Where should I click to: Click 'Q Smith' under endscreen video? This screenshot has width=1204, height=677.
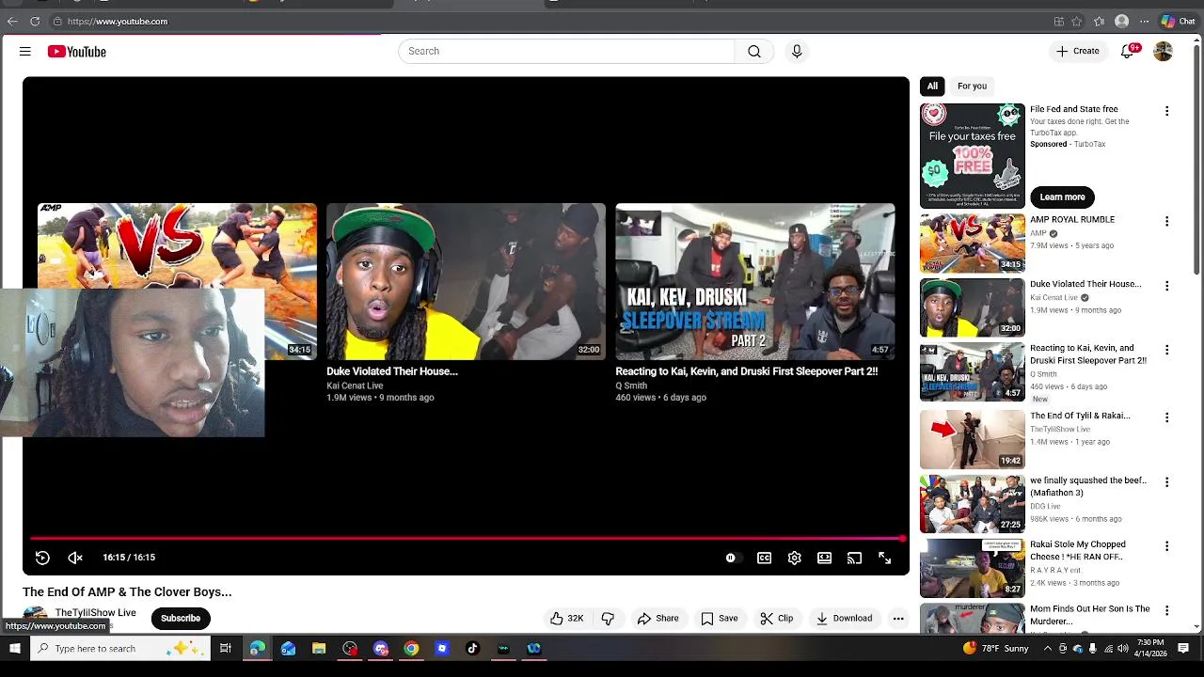631,386
